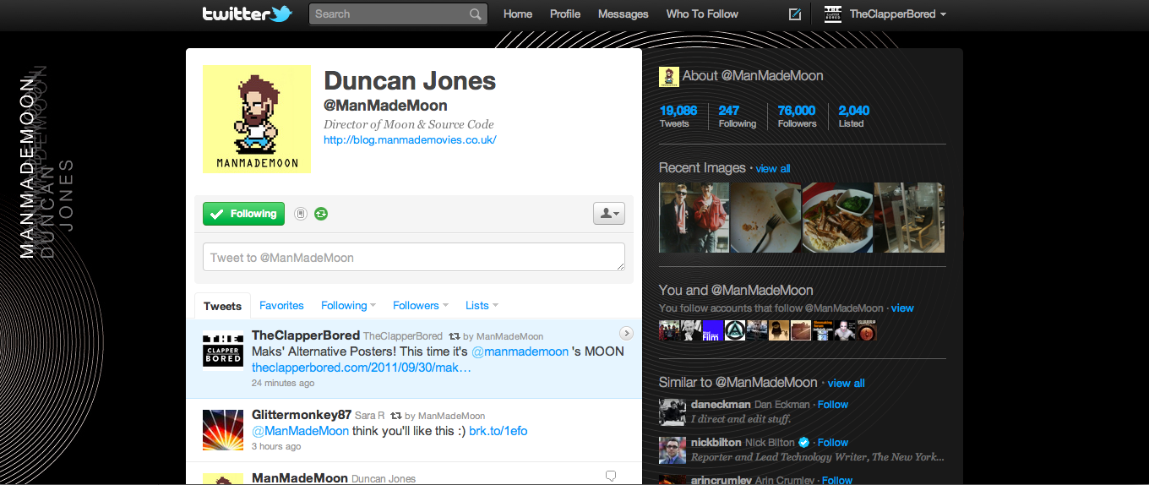Switch to the Favorites tab
Image resolution: width=1149 pixels, height=485 pixels.
[281, 305]
